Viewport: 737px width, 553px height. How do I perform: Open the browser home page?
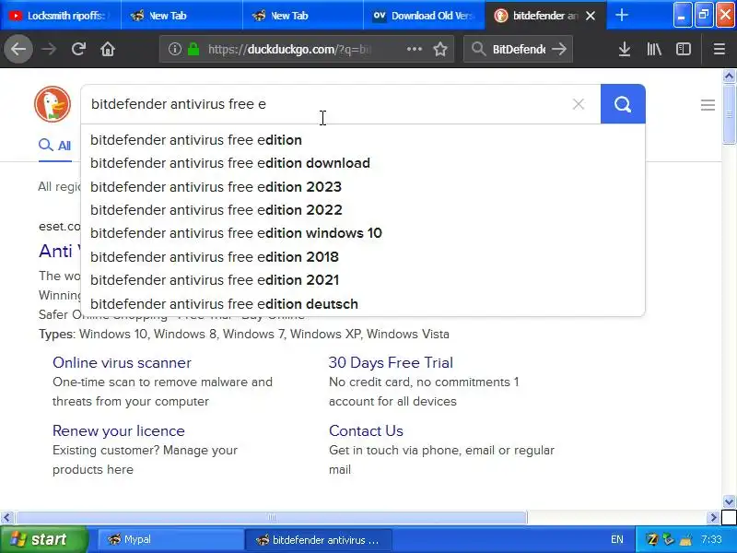point(108,49)
